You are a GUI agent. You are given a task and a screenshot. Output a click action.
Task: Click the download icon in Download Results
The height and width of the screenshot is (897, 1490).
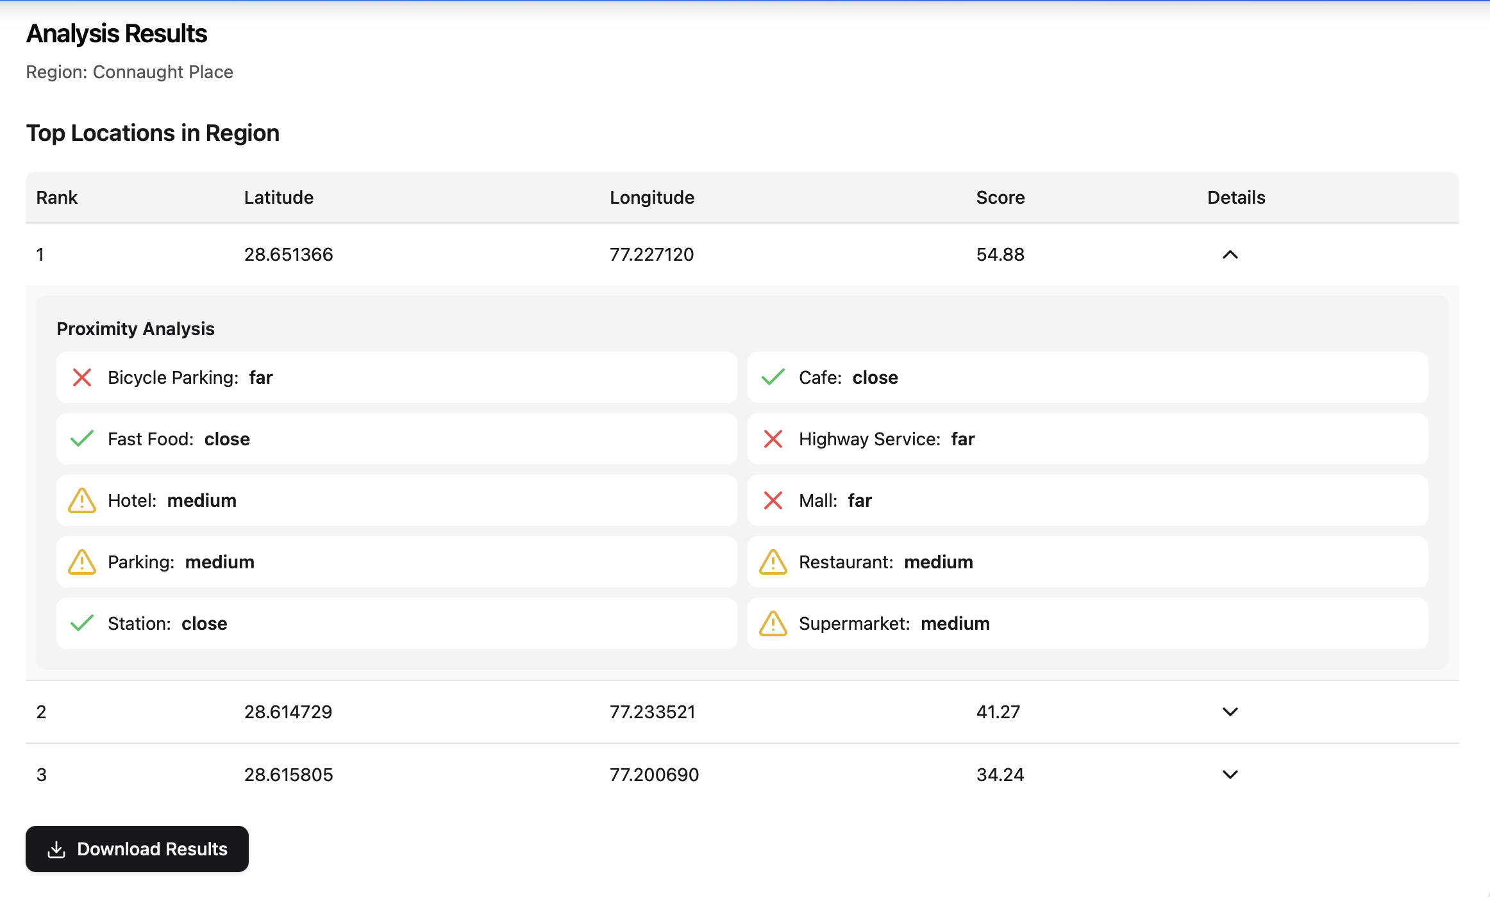56,850
